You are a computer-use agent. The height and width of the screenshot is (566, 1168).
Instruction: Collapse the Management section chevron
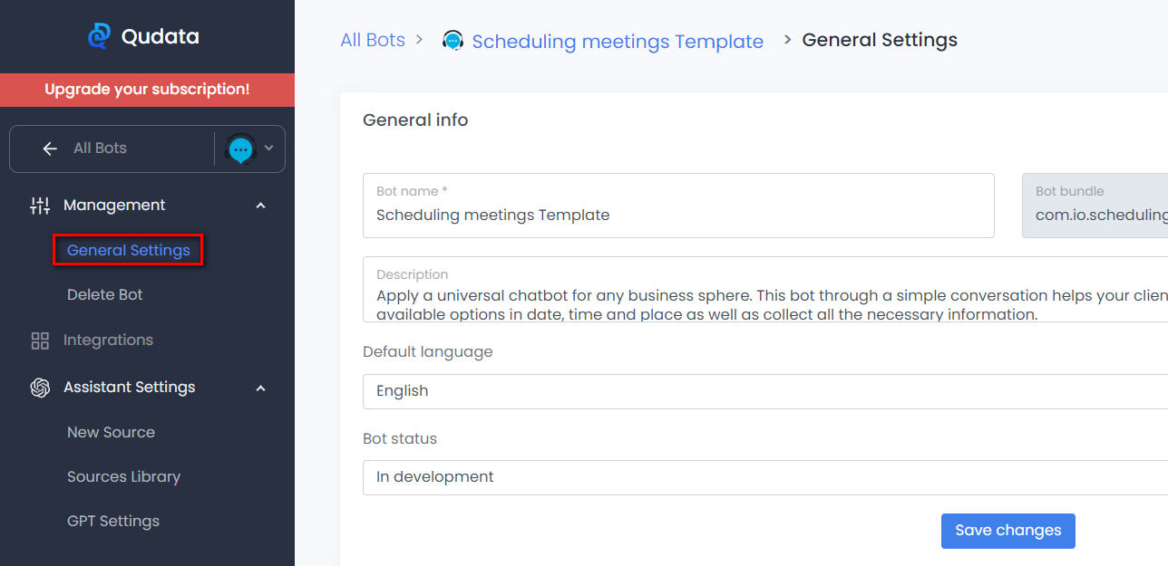(261, 206)
